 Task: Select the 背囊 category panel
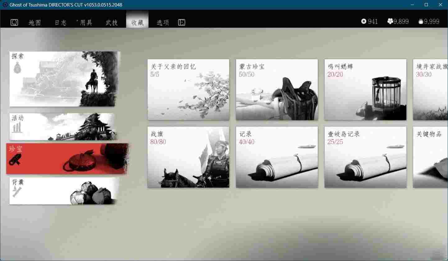(x=64, y=191)
